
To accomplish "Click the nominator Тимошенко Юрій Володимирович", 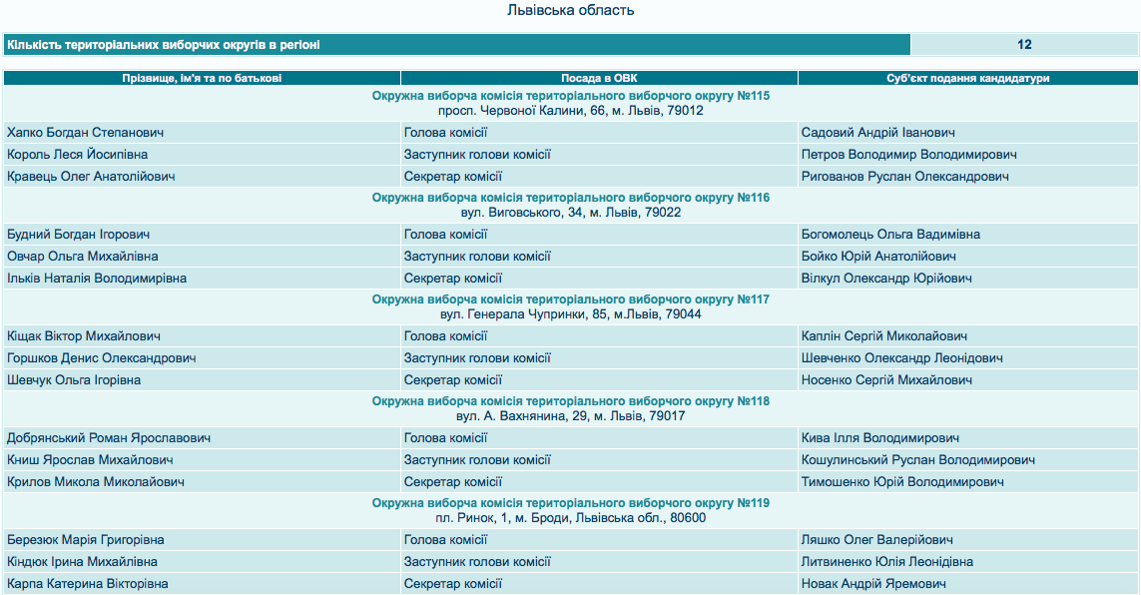I will pos(902,482).
